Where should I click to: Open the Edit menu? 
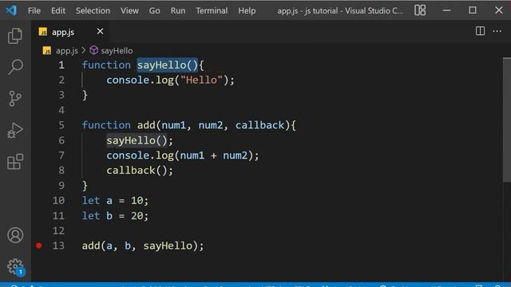pyautogui.click(x=58, y=10)
